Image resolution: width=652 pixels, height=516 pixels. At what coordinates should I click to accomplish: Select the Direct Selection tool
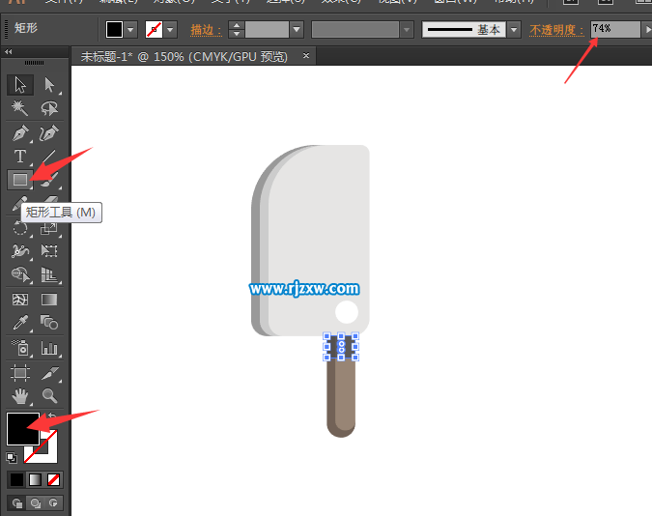point(49,85)
